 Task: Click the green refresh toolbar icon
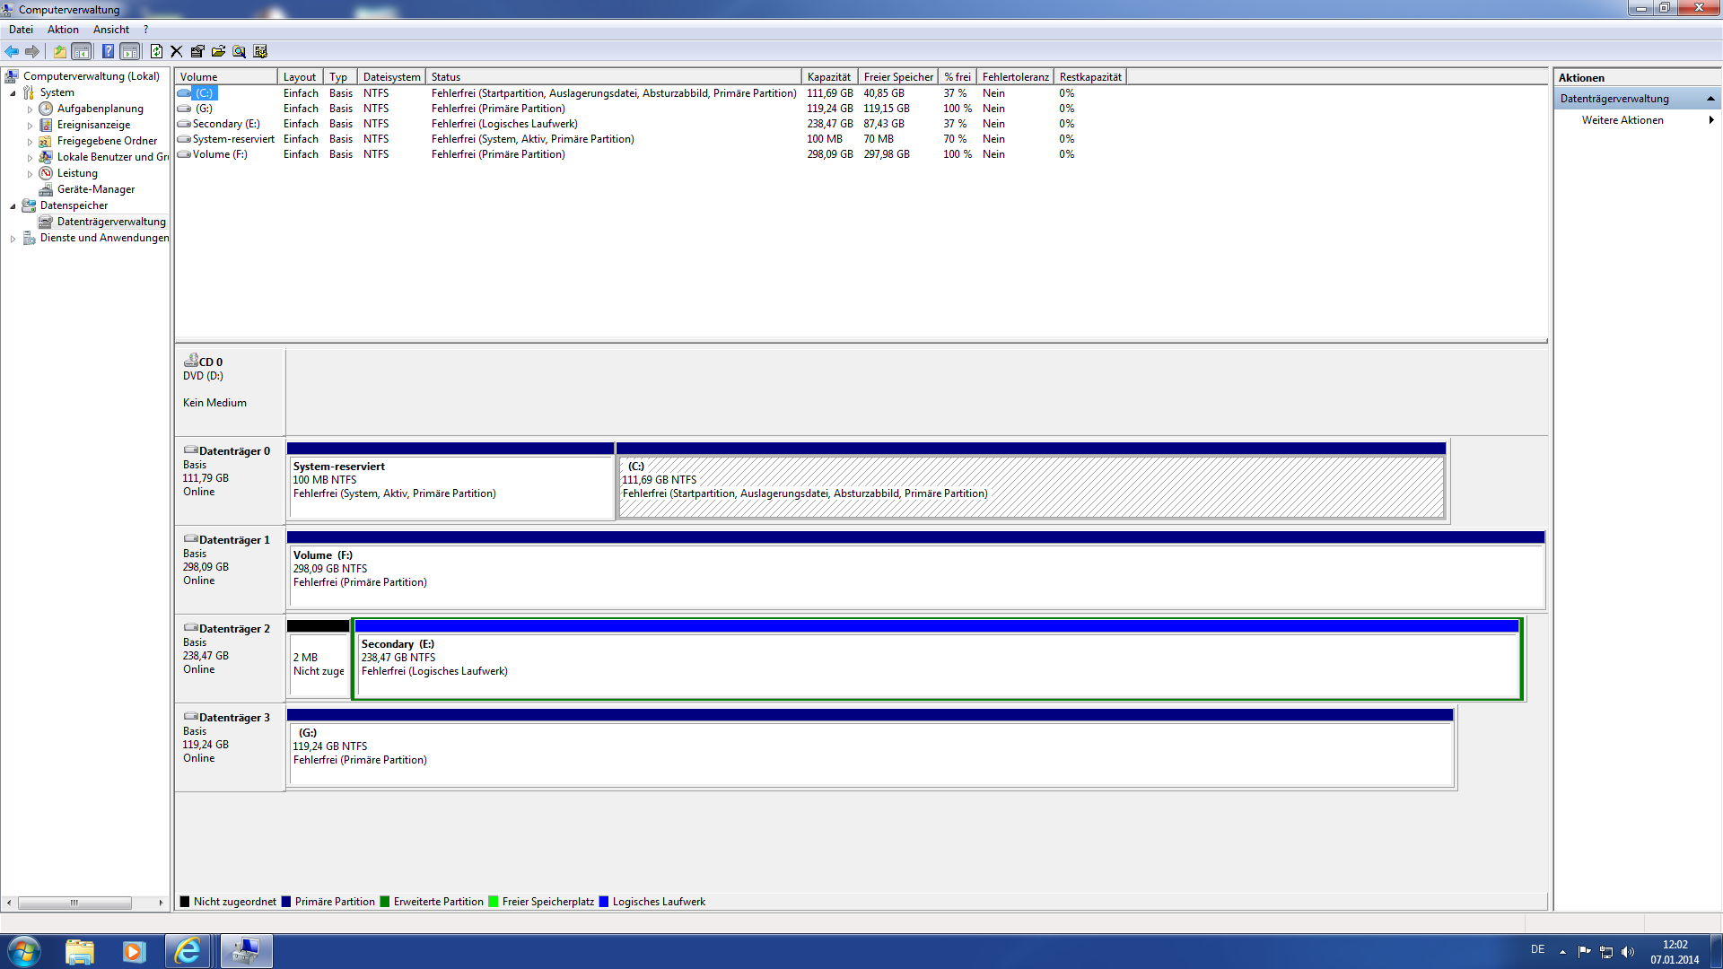(156, 51)
